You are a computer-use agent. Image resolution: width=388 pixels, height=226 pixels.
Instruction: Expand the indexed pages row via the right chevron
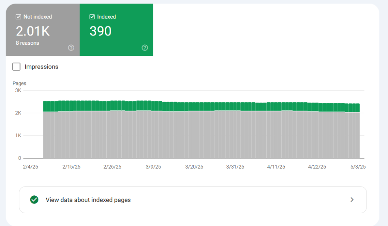351,200
